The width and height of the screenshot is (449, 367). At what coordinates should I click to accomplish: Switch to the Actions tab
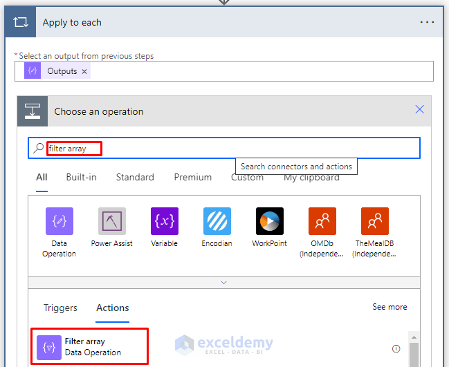pyautogui.click(x=113, y=308)
